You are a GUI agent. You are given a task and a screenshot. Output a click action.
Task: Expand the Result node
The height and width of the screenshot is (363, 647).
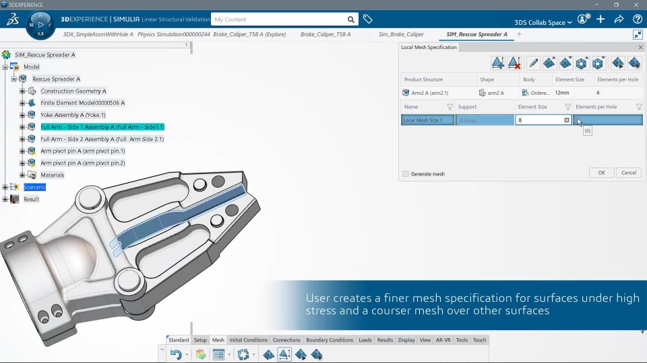pyautogui.click(x=5, y=199)
